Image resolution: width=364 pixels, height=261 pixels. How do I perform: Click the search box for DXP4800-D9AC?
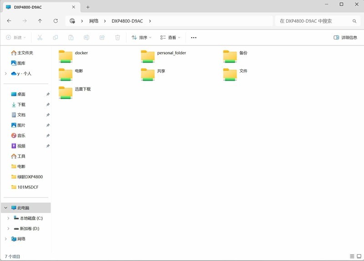coord(318,21)
